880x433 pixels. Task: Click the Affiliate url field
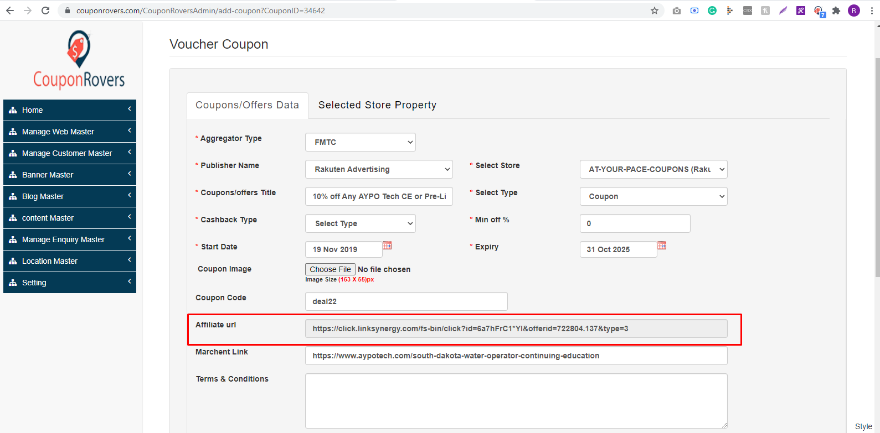pyautogui.click(x=516, y=328)
